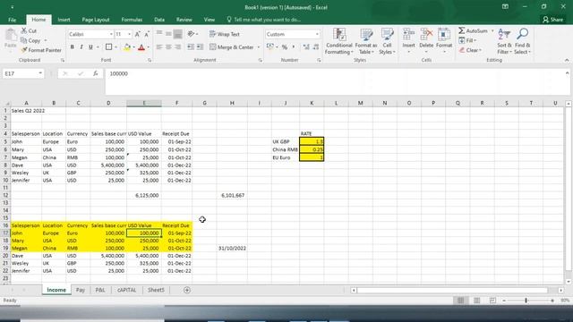Collapse the ribbon with the arrow
Viewport: 573px width, 322px height.
click(x=567, y=60)
